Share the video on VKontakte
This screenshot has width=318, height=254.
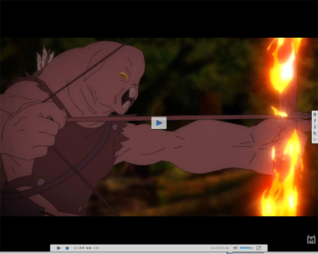coord(315,115)
